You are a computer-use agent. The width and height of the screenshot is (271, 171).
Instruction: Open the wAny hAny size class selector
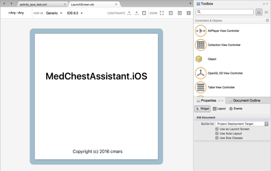(16, 13)
